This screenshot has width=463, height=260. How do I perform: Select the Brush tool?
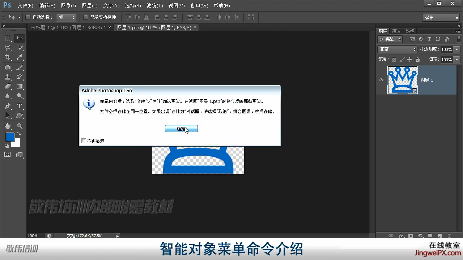pos(20,68)
